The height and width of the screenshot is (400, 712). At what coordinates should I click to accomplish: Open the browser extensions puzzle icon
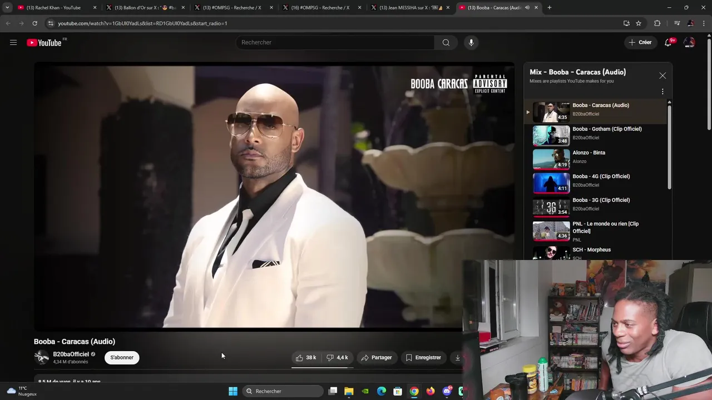click(657, 23)
